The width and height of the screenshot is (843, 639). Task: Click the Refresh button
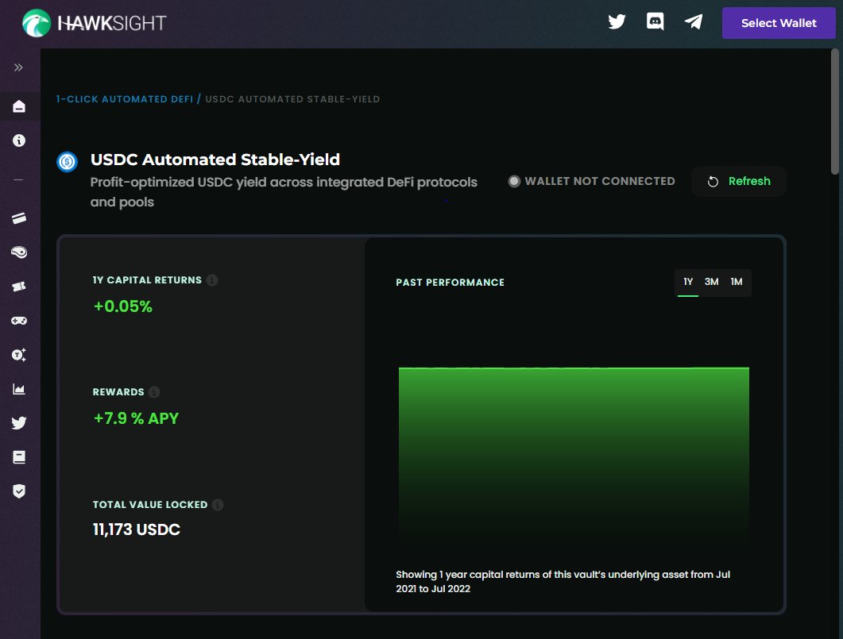pos(739,182)
